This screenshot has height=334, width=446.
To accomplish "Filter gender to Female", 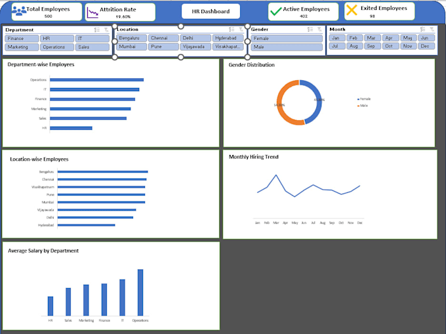I will coord(287,39).
